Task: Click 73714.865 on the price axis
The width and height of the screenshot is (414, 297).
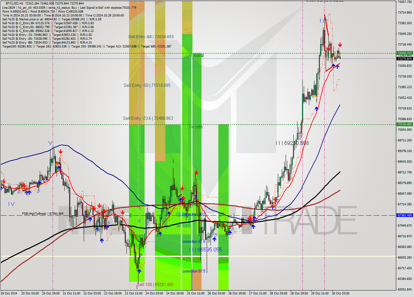Action: [x=405, y=12]
